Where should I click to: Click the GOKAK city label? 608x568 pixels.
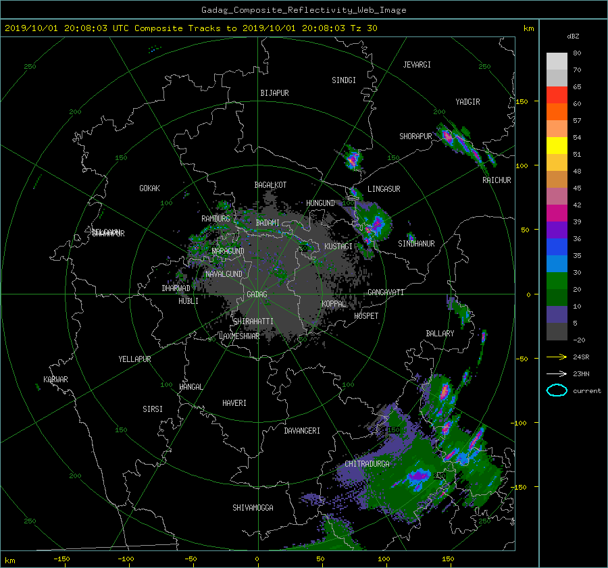pos(149,188)
